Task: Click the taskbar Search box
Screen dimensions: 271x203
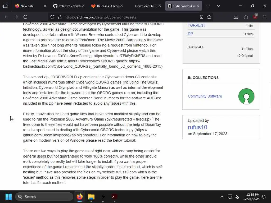Action: tap(44, 197)
